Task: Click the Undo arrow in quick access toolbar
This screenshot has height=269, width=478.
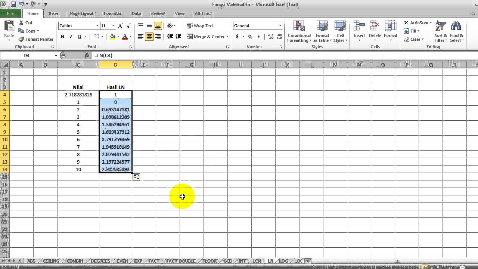Action: (x=21, y=4)
